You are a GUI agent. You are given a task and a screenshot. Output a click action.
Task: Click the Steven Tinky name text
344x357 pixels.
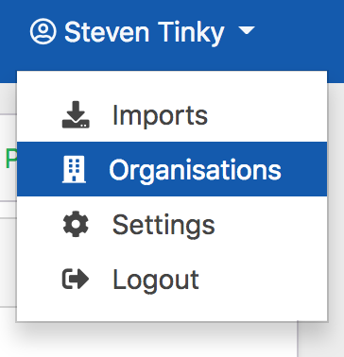click(x=145, y=32)
